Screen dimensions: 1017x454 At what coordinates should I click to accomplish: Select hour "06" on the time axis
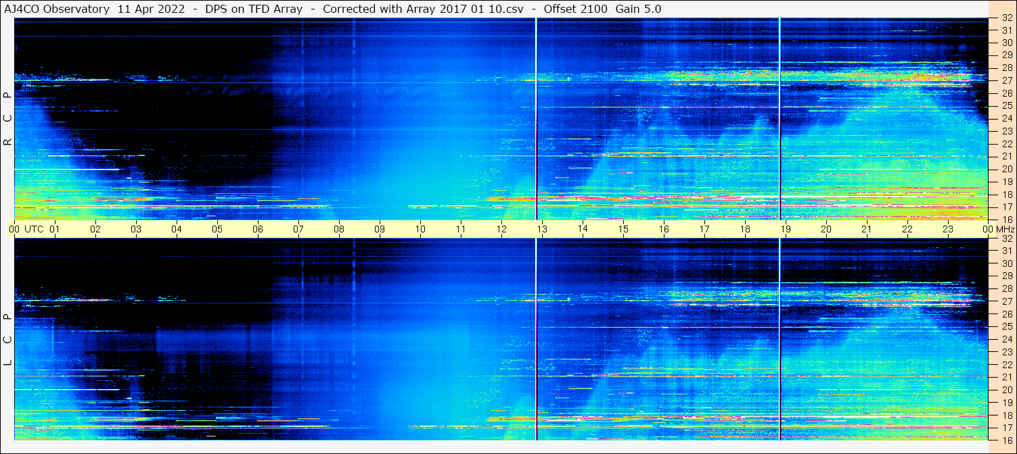click(x=258, y=229)
